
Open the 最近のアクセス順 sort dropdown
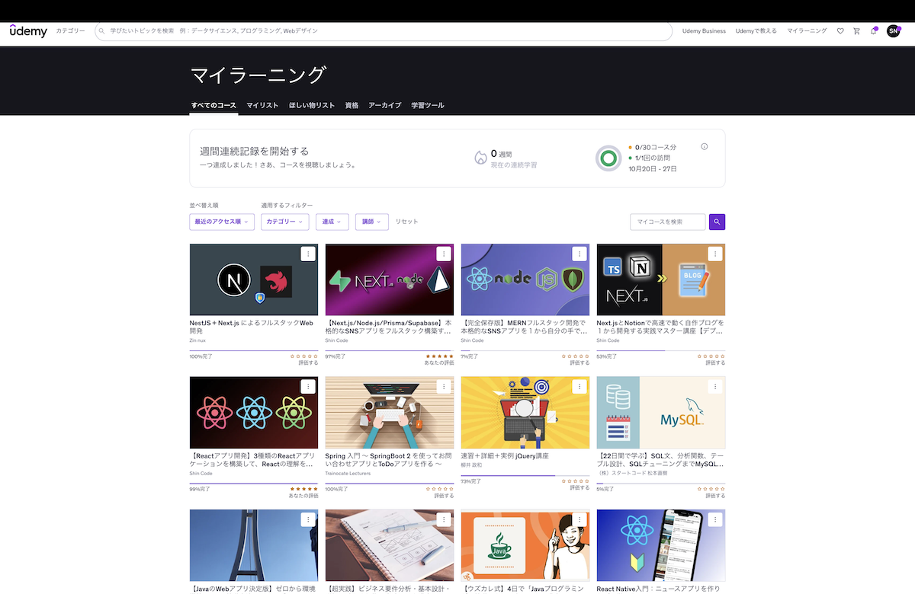(221, 221)
